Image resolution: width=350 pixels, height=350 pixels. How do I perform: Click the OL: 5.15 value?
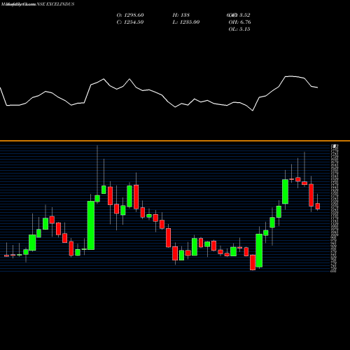pyautogui.click(x=239, y=29)
